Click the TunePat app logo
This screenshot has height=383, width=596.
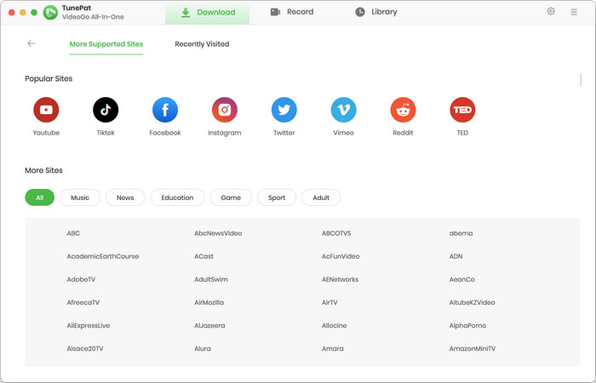(x=50, y=13)
